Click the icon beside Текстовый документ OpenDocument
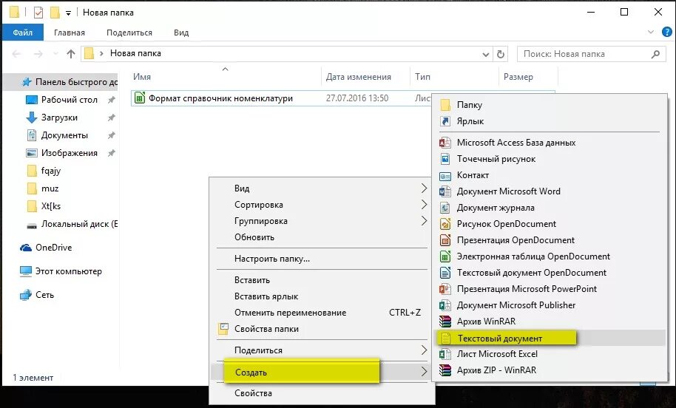 [445, 273]
